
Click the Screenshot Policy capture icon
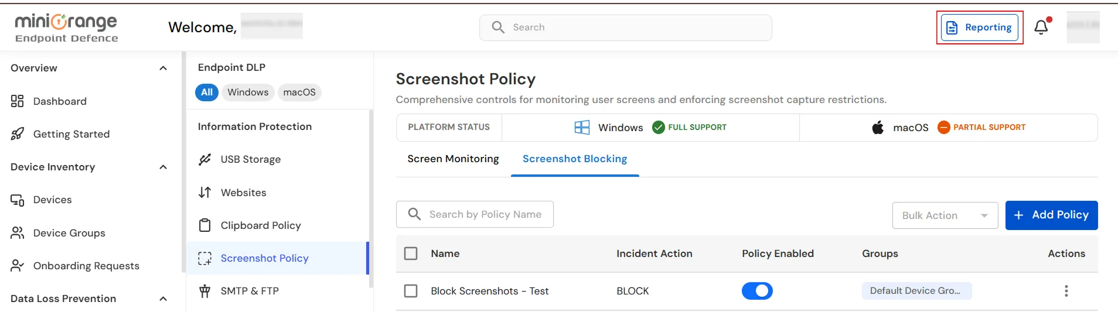point(204,258)
